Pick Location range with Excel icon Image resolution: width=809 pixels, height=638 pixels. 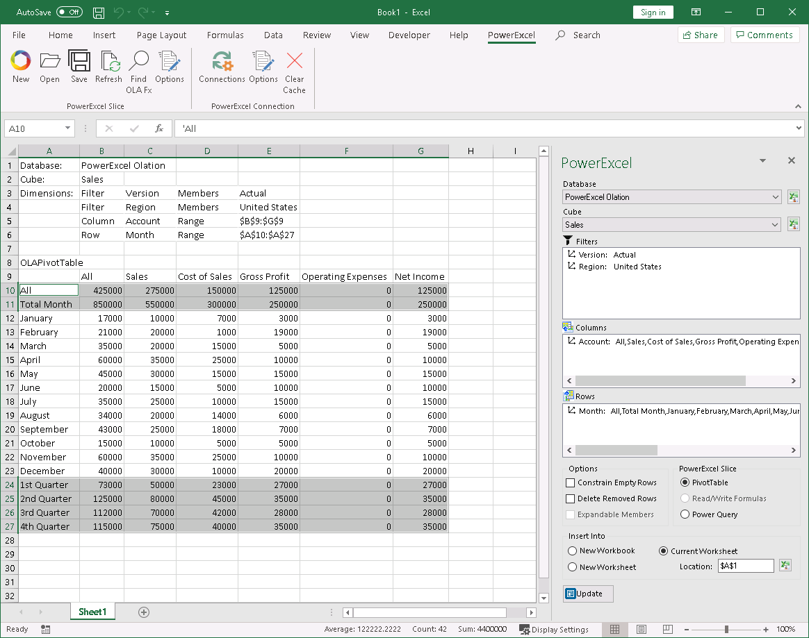pyautogui.click(x=785, y=565)
